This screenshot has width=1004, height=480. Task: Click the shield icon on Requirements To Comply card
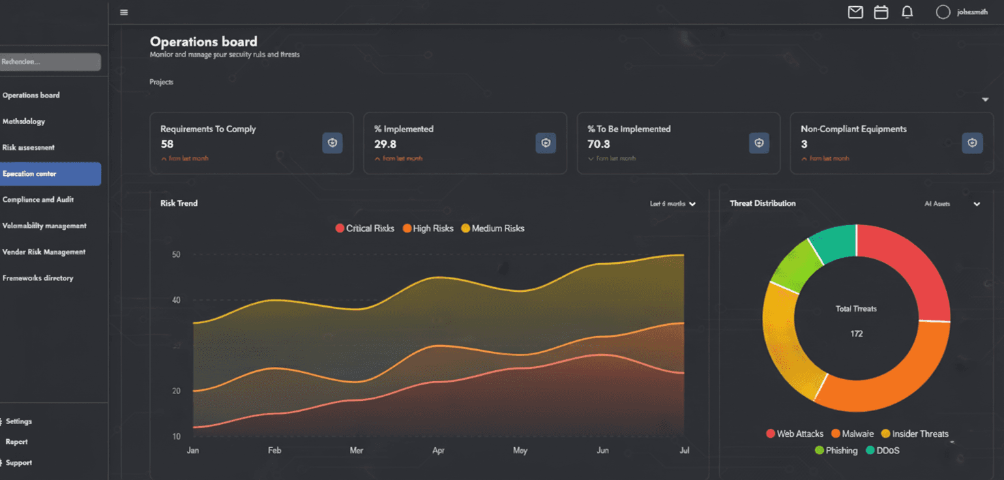tap(332, 142)
